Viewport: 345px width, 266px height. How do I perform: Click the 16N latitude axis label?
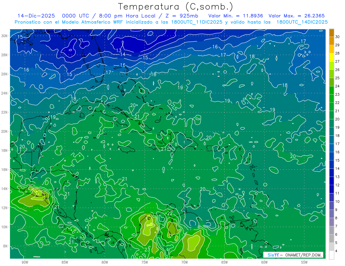5,170
